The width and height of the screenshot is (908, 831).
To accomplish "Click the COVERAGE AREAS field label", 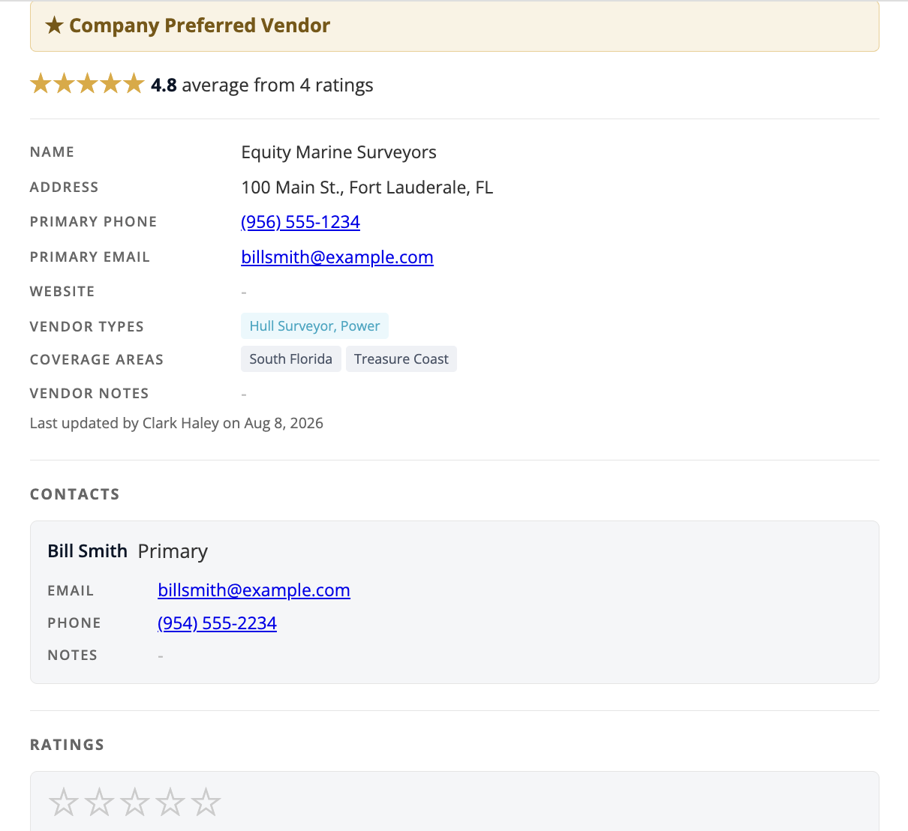I will tap(96, 360).
